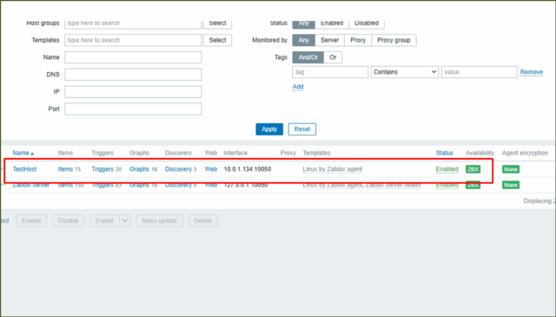Set Status filter to Disabled
Image resolution: width=556 pixels, height=317 pixels.
(x=367, y=23)
